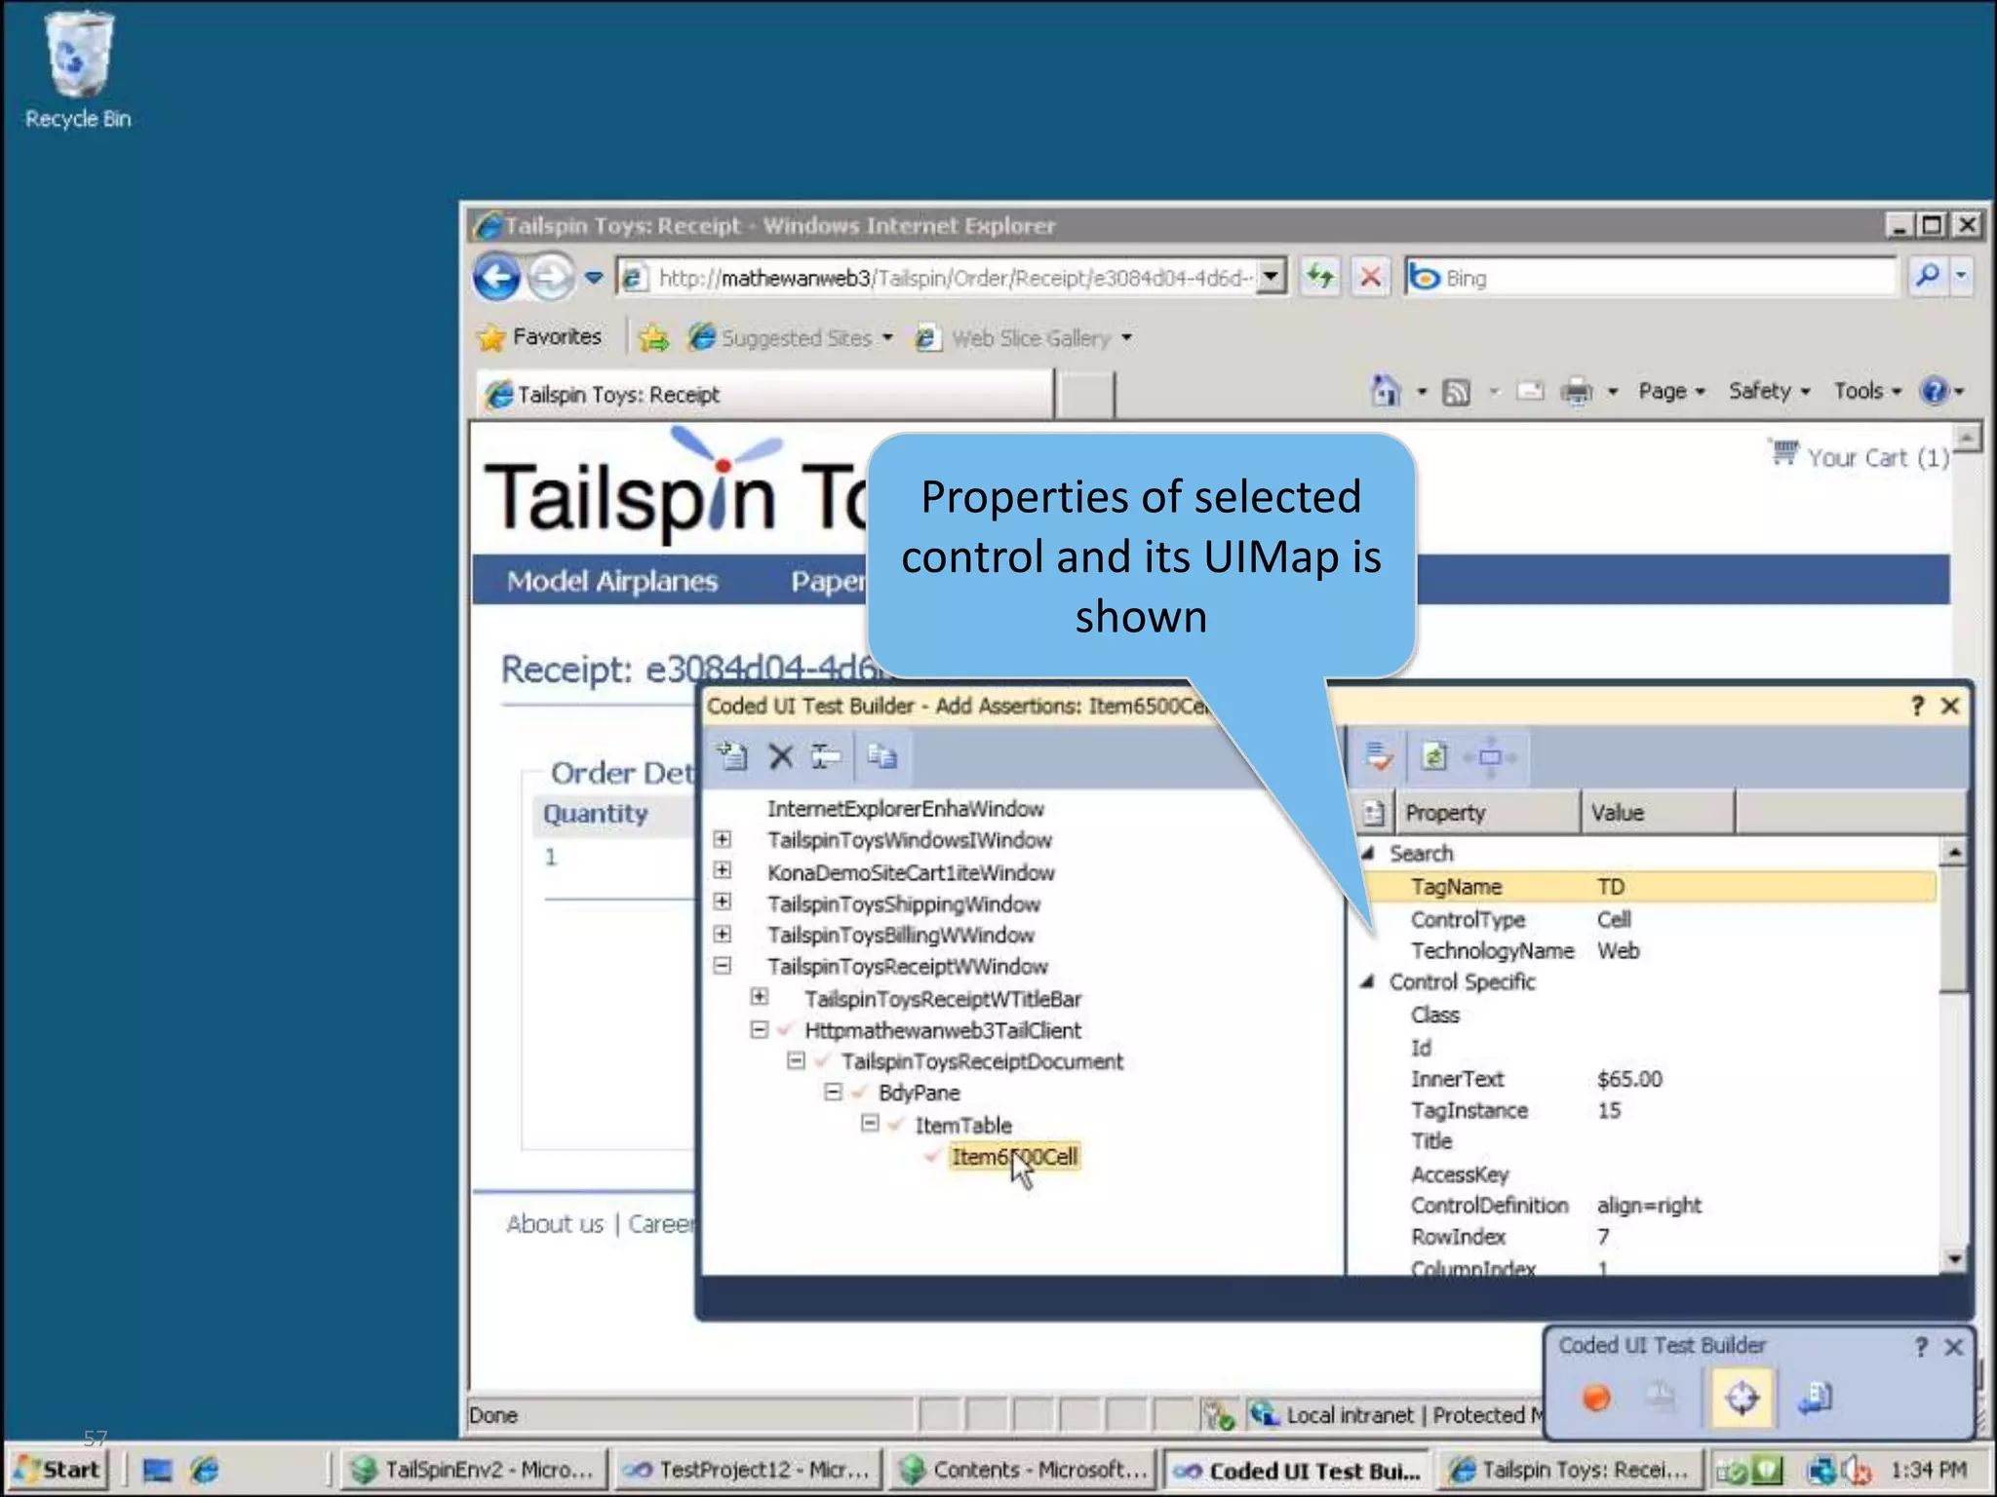Viewport: 1997px width, 1497px height.
Task: Click the Refresh properties icon
Action: click(x=1434, y=756)
